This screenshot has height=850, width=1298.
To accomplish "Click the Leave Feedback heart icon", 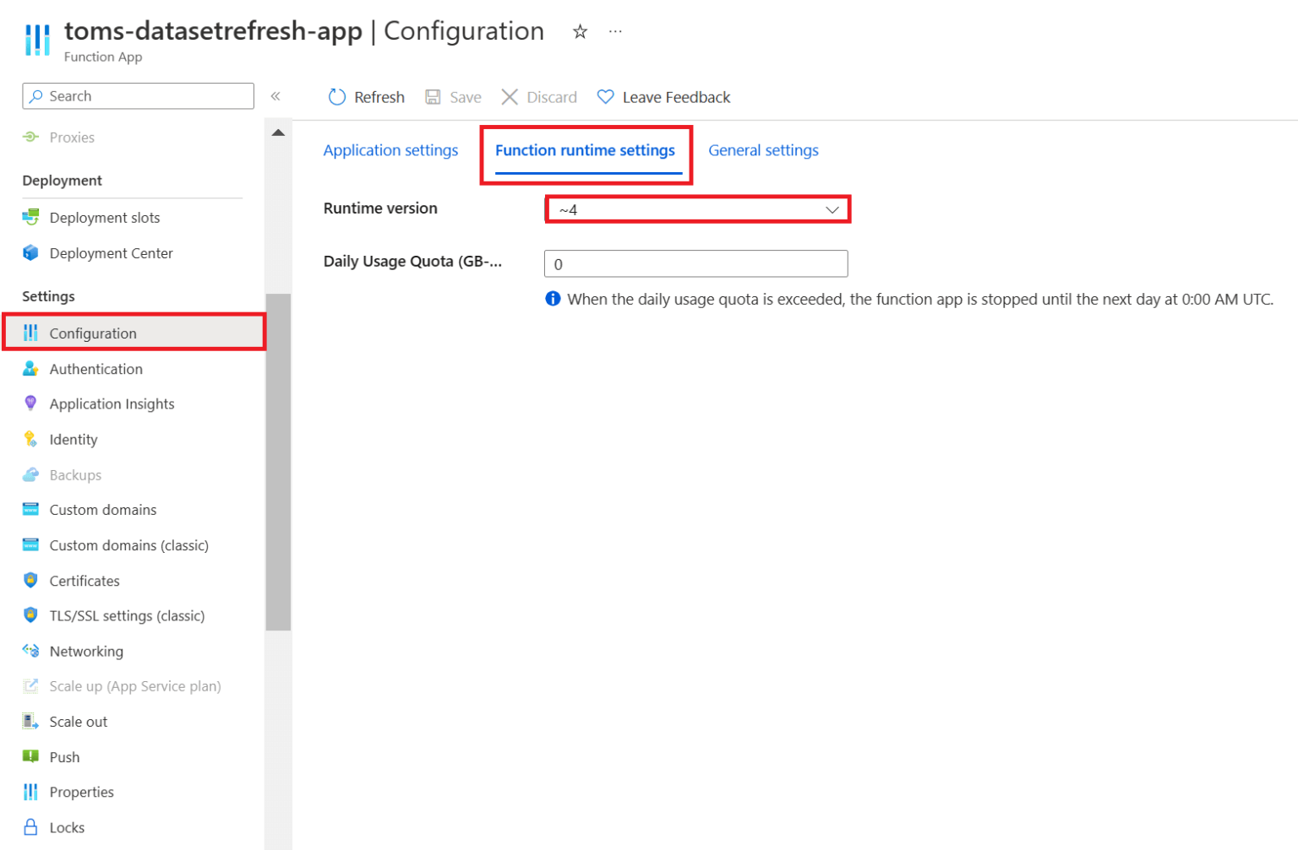I will click(605, 96).
